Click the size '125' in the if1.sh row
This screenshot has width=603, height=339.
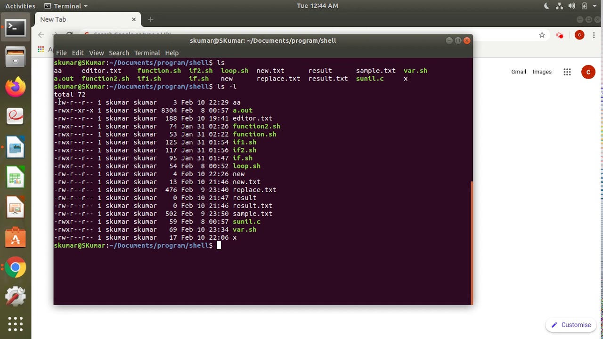tap(171, 142)
